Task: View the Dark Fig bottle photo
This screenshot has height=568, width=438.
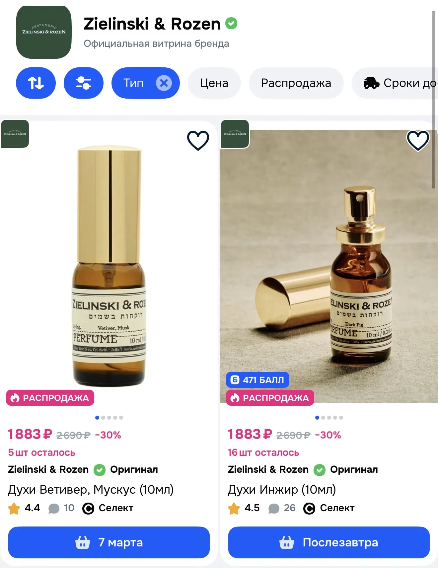Action: pyautogui.click(x=328, y=266)
